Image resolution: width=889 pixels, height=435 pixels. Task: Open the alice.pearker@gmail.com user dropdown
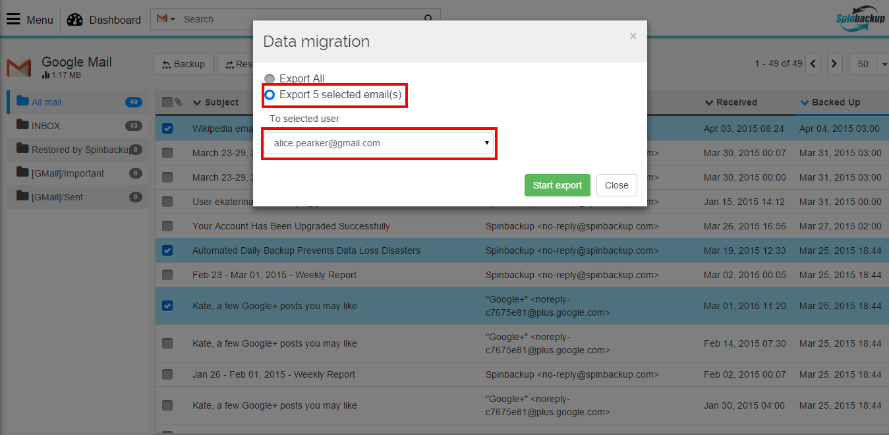[379, 143]
